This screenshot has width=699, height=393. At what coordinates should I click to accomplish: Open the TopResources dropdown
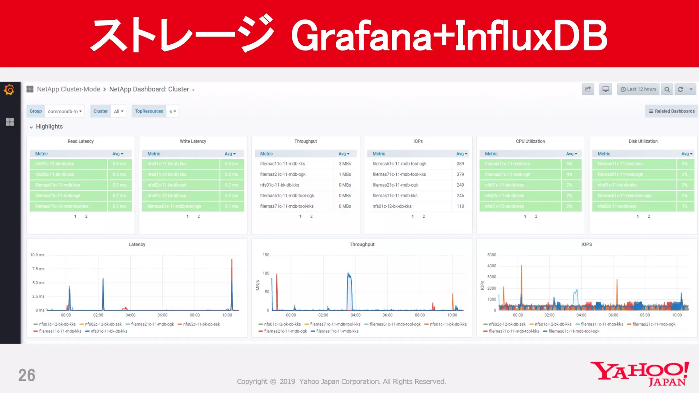click(x=173, y=111)
